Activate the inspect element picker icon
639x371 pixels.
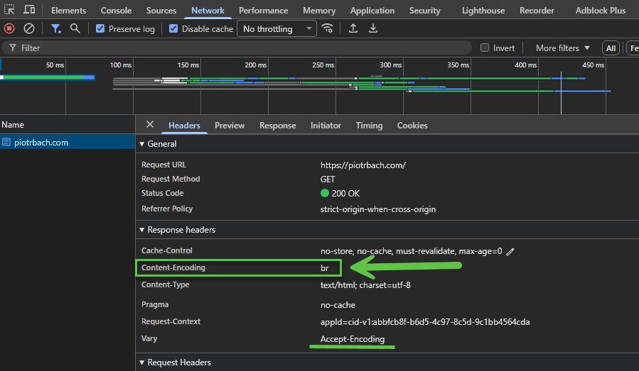tap(9, 9)
